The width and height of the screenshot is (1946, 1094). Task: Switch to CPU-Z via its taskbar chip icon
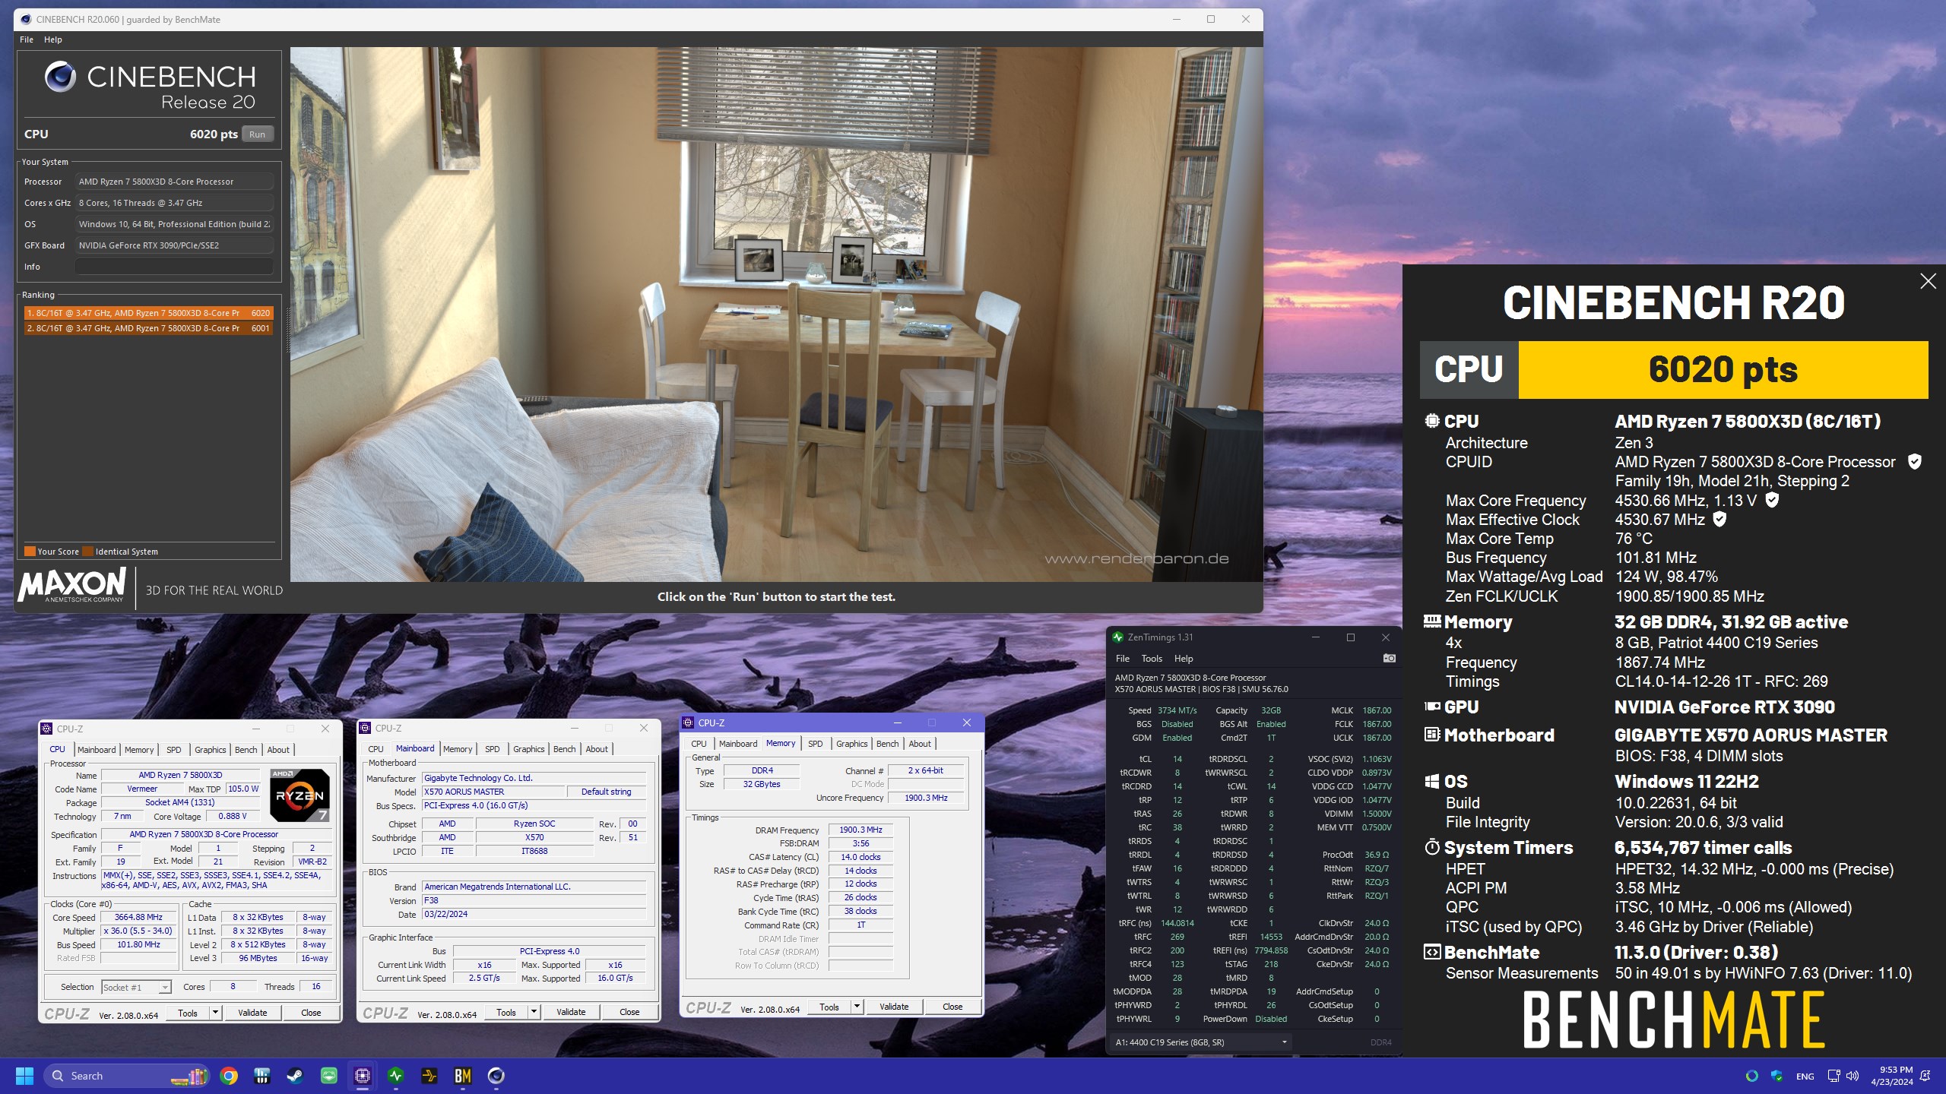pyautogui.click(x=363, y=1076)
